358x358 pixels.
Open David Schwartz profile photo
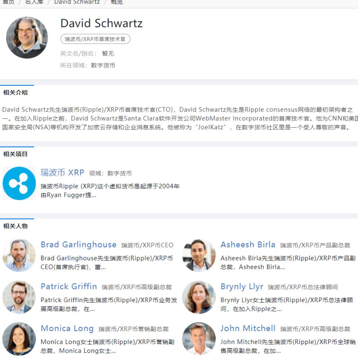[27, 37]
